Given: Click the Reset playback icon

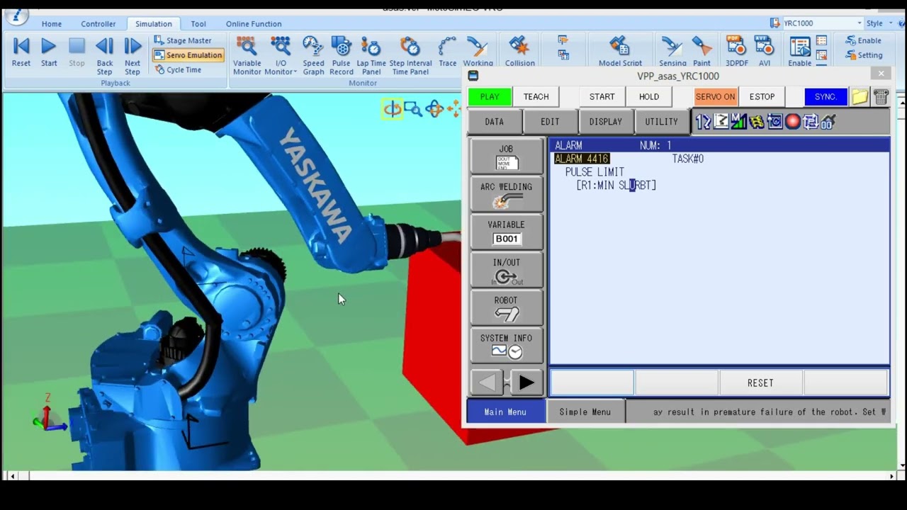Looking at the screenshot, I should (x=21, y=53).
